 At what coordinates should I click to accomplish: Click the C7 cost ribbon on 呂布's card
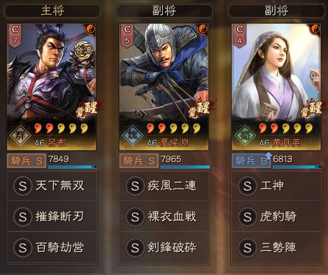click(x=15, y=35)
